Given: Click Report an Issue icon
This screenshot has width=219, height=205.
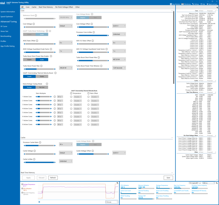Looking at the screenshot, I should pyautogui.click(x=208, y=4).
